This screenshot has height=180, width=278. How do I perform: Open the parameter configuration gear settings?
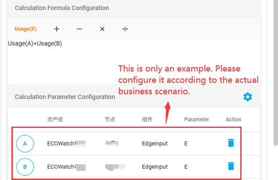click(248, 97)
